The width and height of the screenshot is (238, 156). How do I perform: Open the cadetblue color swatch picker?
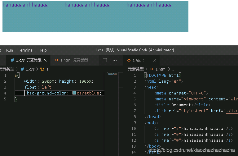[x=74, y=93]
